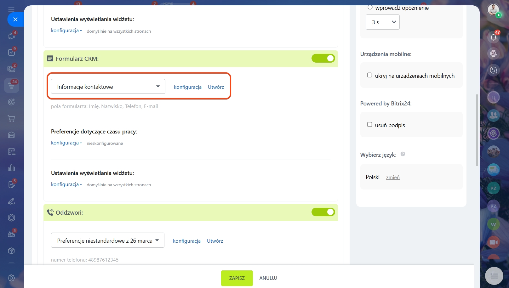This screenshot has height=288, width=509.
Task: Click Utwórz in the Oddzwoń section
Action: click(215, 241)
